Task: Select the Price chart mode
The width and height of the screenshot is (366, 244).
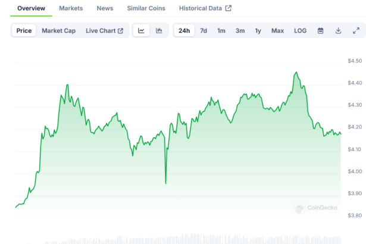Action: coord(24,30)
